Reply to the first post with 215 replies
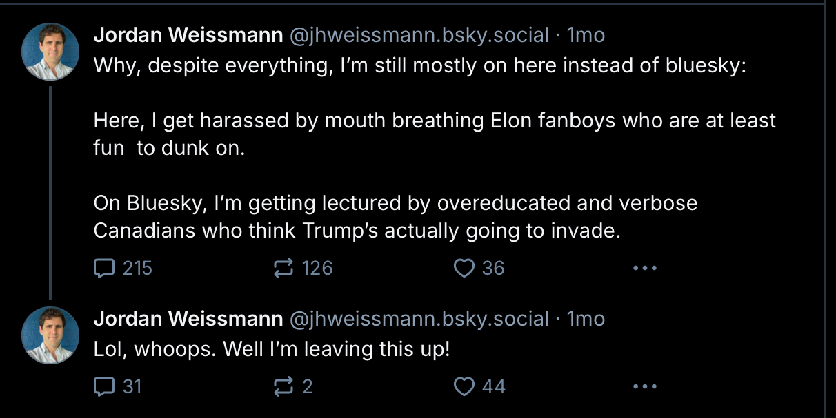 point(103,268)
